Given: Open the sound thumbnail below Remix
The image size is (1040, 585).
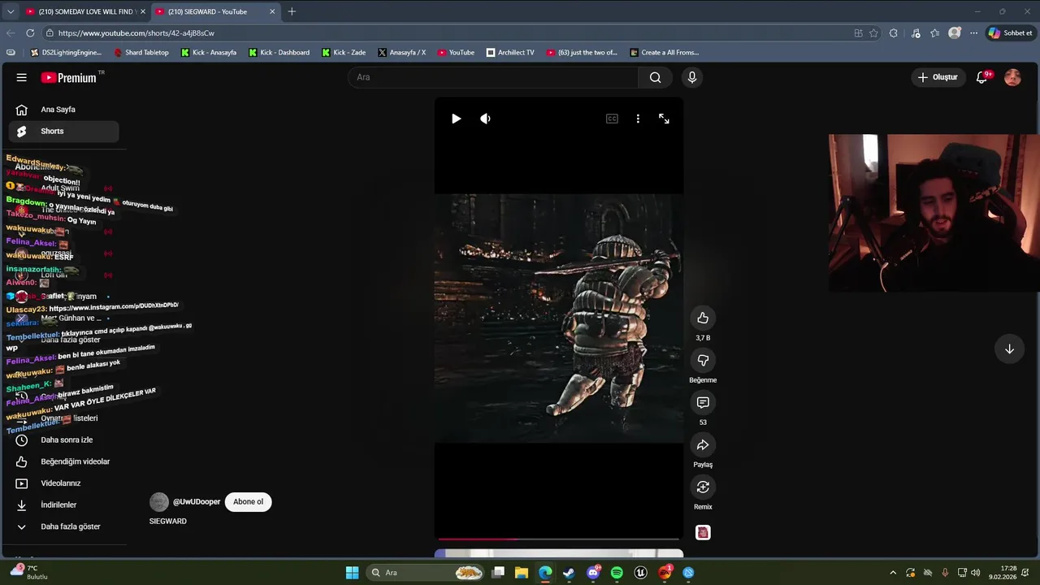Looking at the screenshot, I should [x=703, y=532].
